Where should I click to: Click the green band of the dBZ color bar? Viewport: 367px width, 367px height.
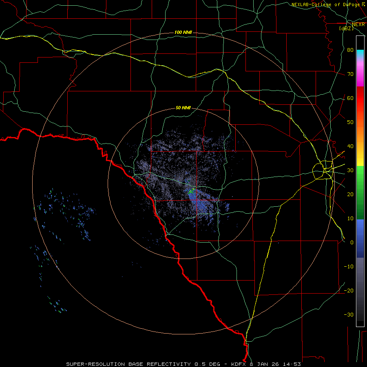click(360, 192)
